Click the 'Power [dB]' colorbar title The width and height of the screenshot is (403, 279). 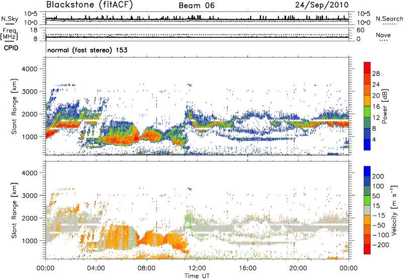(384, 106)
